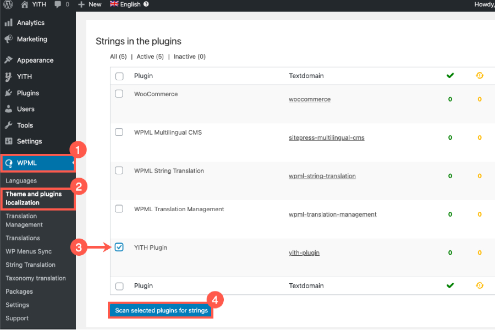This screenshot has width=495, height=330.
Task: Toggle select-all checkbox in table header
Action: point(119,76)
